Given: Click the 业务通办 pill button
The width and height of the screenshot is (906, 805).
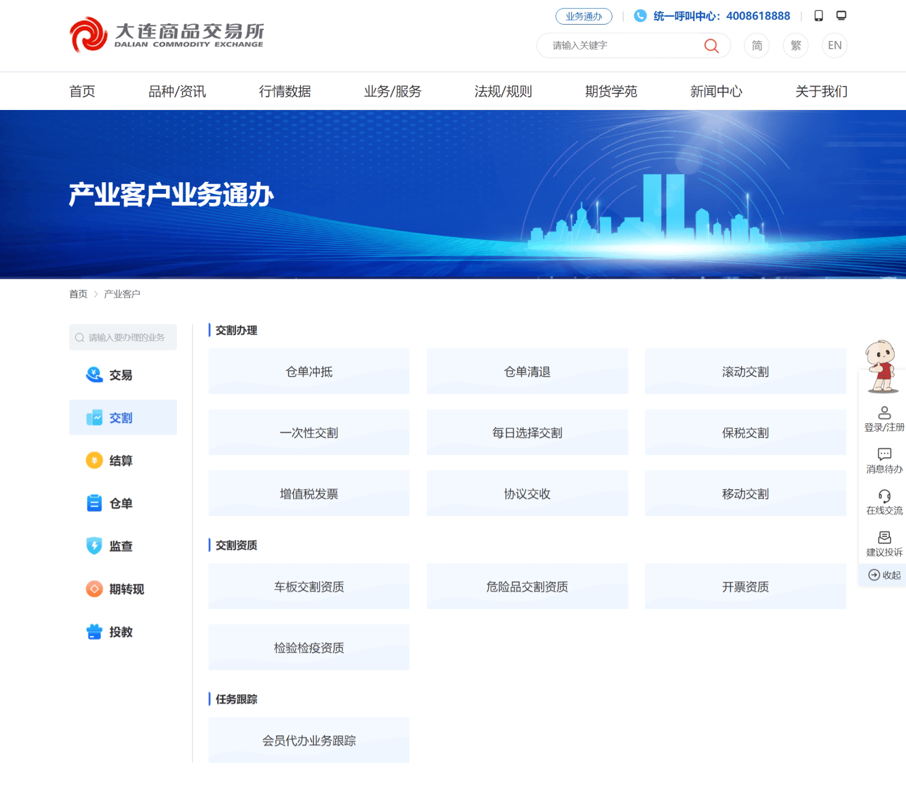Looking at the screenshot, I should [x=584, y=16].
